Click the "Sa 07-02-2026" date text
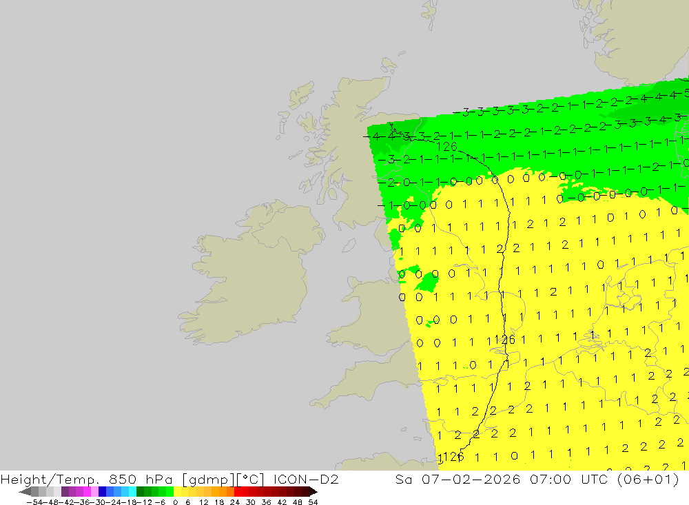This screenshot has height=505, width=689. [x=458, y=479]
